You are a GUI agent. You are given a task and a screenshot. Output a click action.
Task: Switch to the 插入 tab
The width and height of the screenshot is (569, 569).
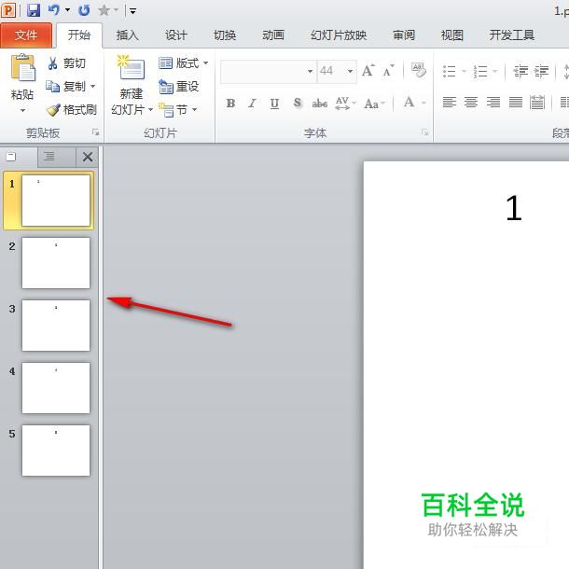(128, 35)
